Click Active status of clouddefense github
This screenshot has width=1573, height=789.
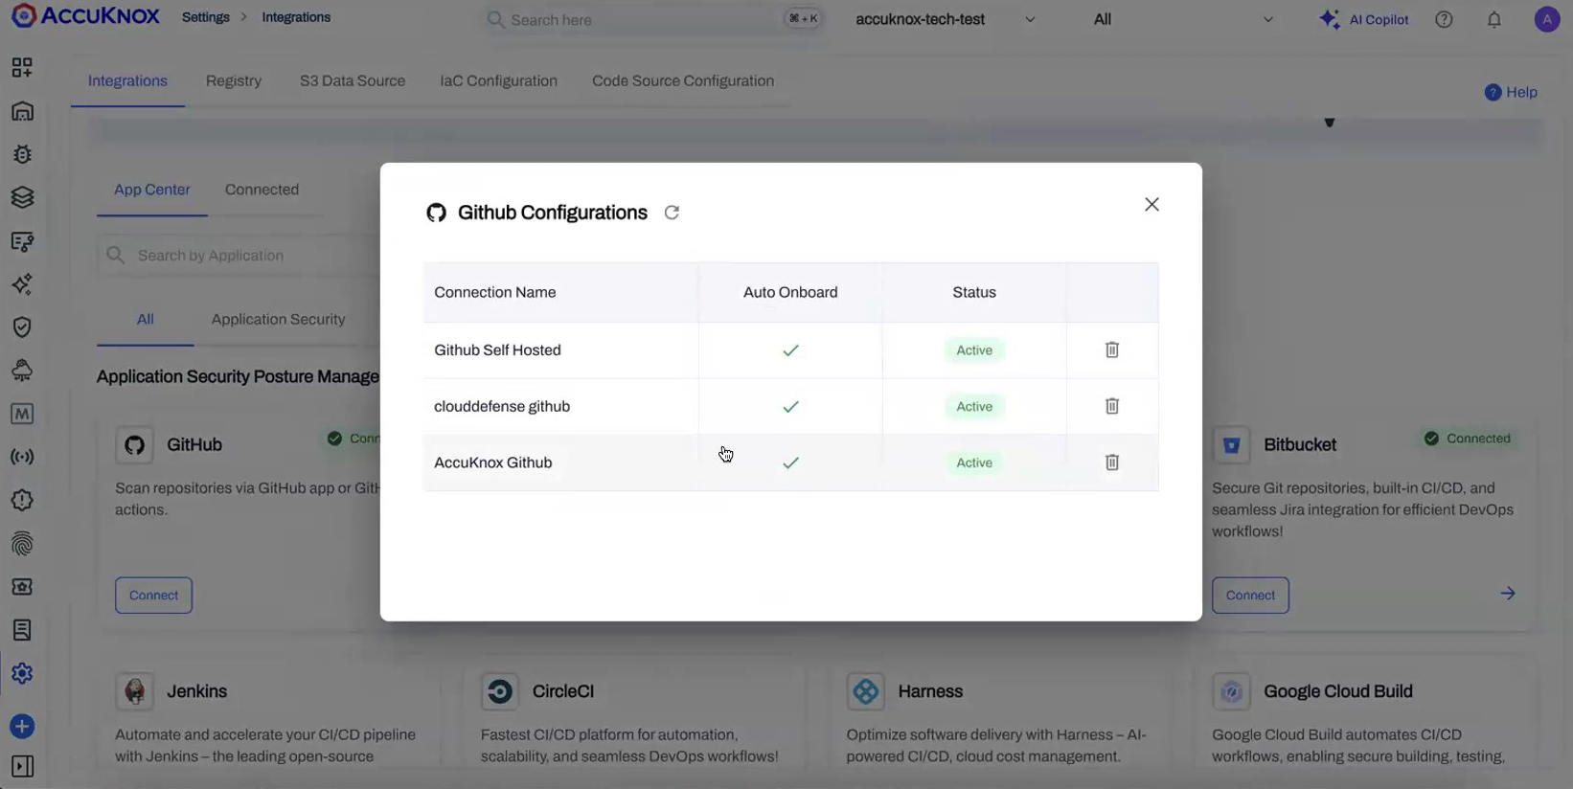tap(974, 407)
